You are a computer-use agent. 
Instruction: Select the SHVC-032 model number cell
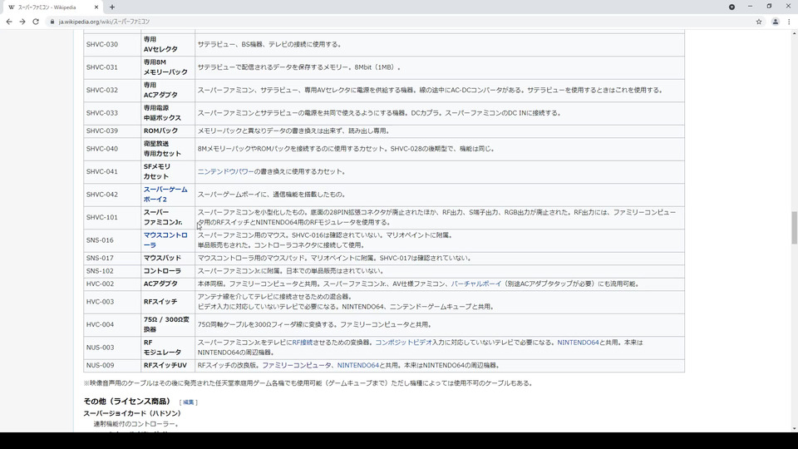point(112,90)
